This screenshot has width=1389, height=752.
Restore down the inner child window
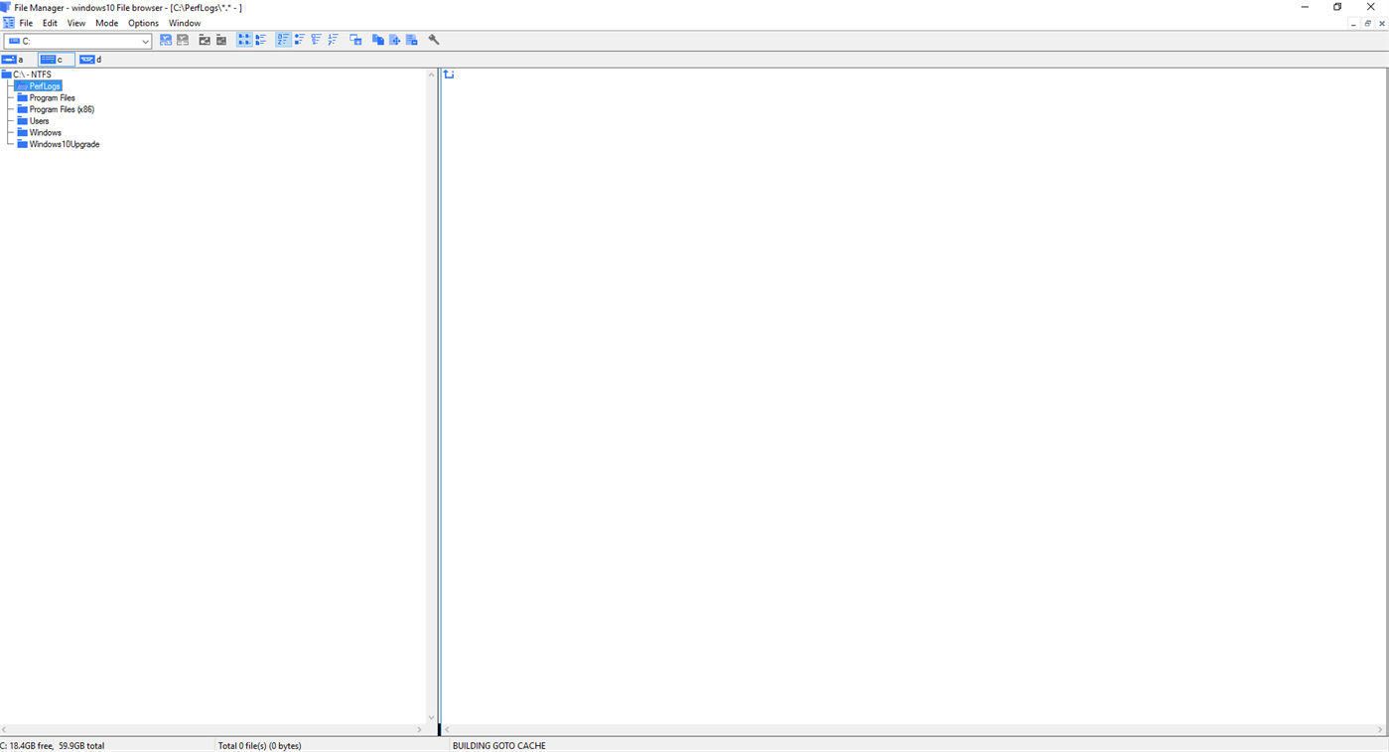click(1367, 24)
